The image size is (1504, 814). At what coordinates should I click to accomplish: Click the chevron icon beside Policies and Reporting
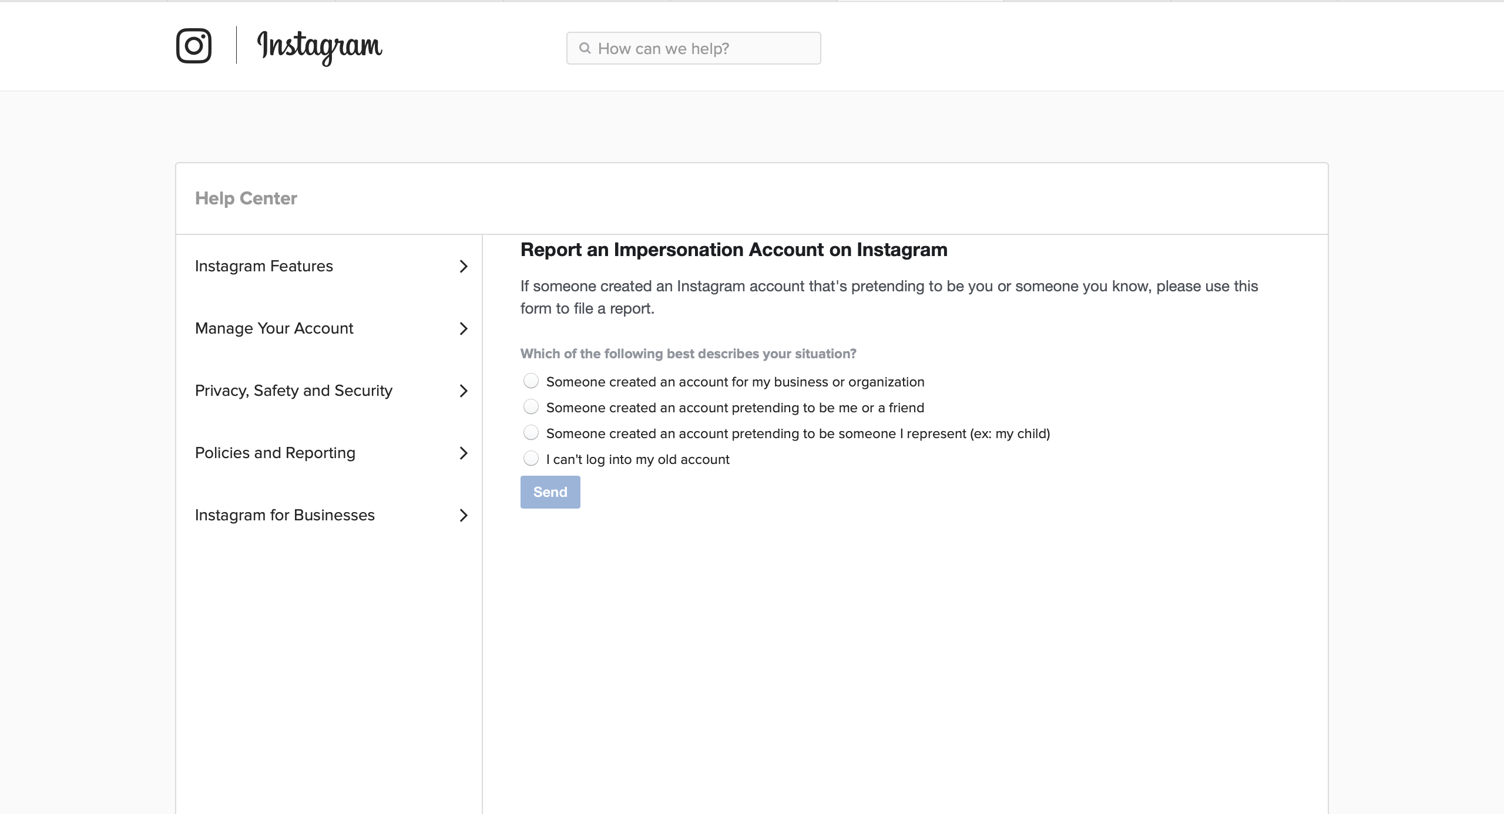pyautogui.click(x=464, y=453)
